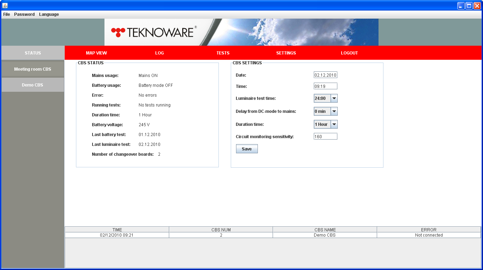Expand the Delay from DC-mode to mains dropdown
This screenshot has height=270, width=483.
[334, 111]
